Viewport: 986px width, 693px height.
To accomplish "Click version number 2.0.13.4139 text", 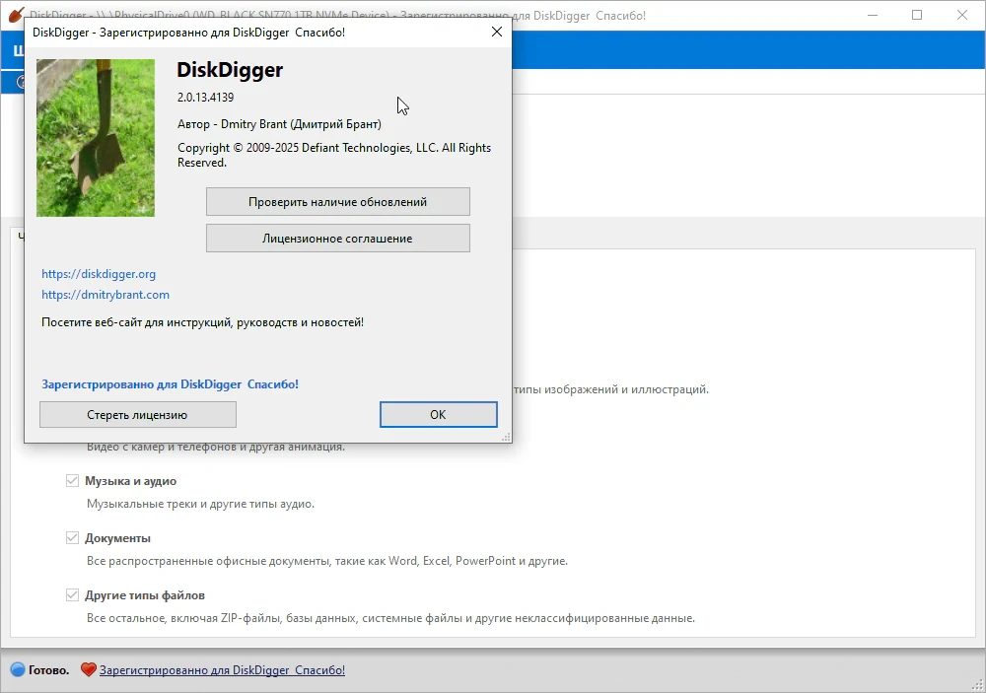I will tap(206, 98).
